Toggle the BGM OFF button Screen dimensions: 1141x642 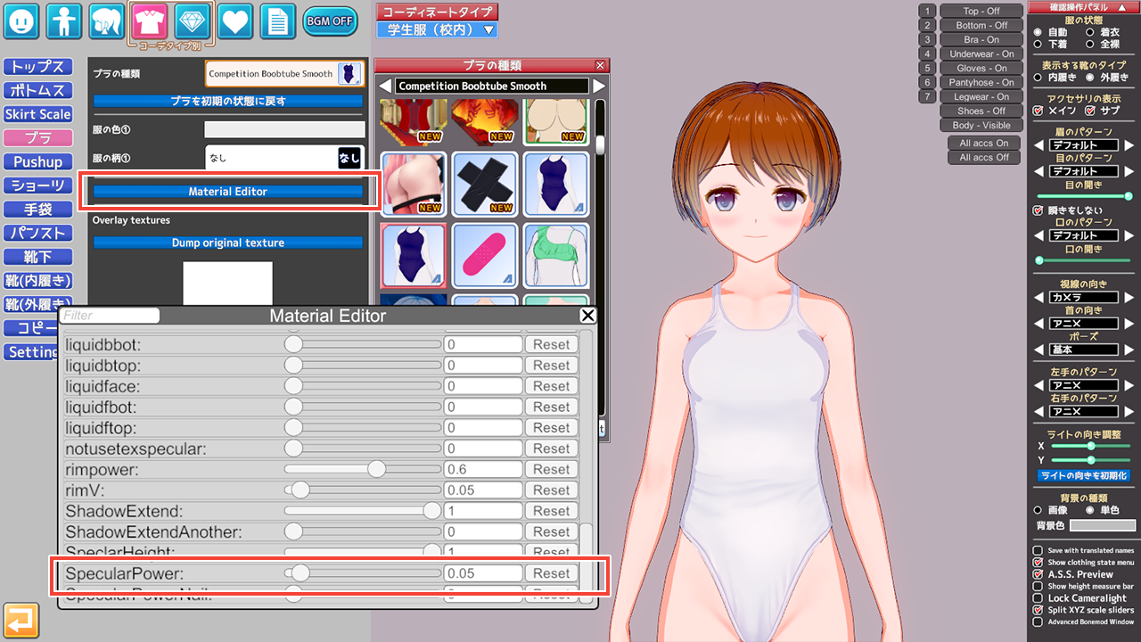[x=330, y=21]
